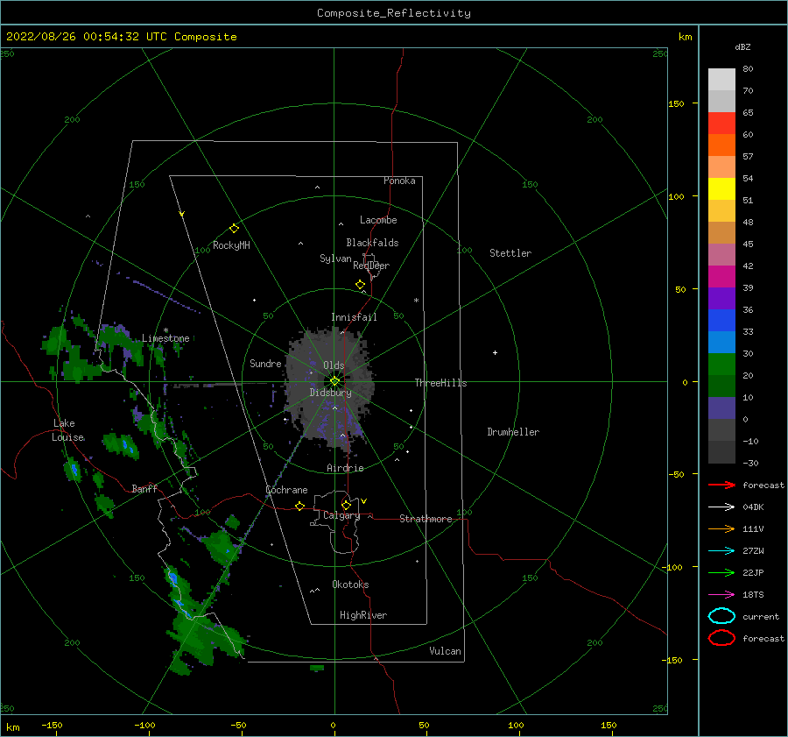Click the green 22JP arrow icon
The height and width of the screenshot is (737, 788).
[721, 572]
